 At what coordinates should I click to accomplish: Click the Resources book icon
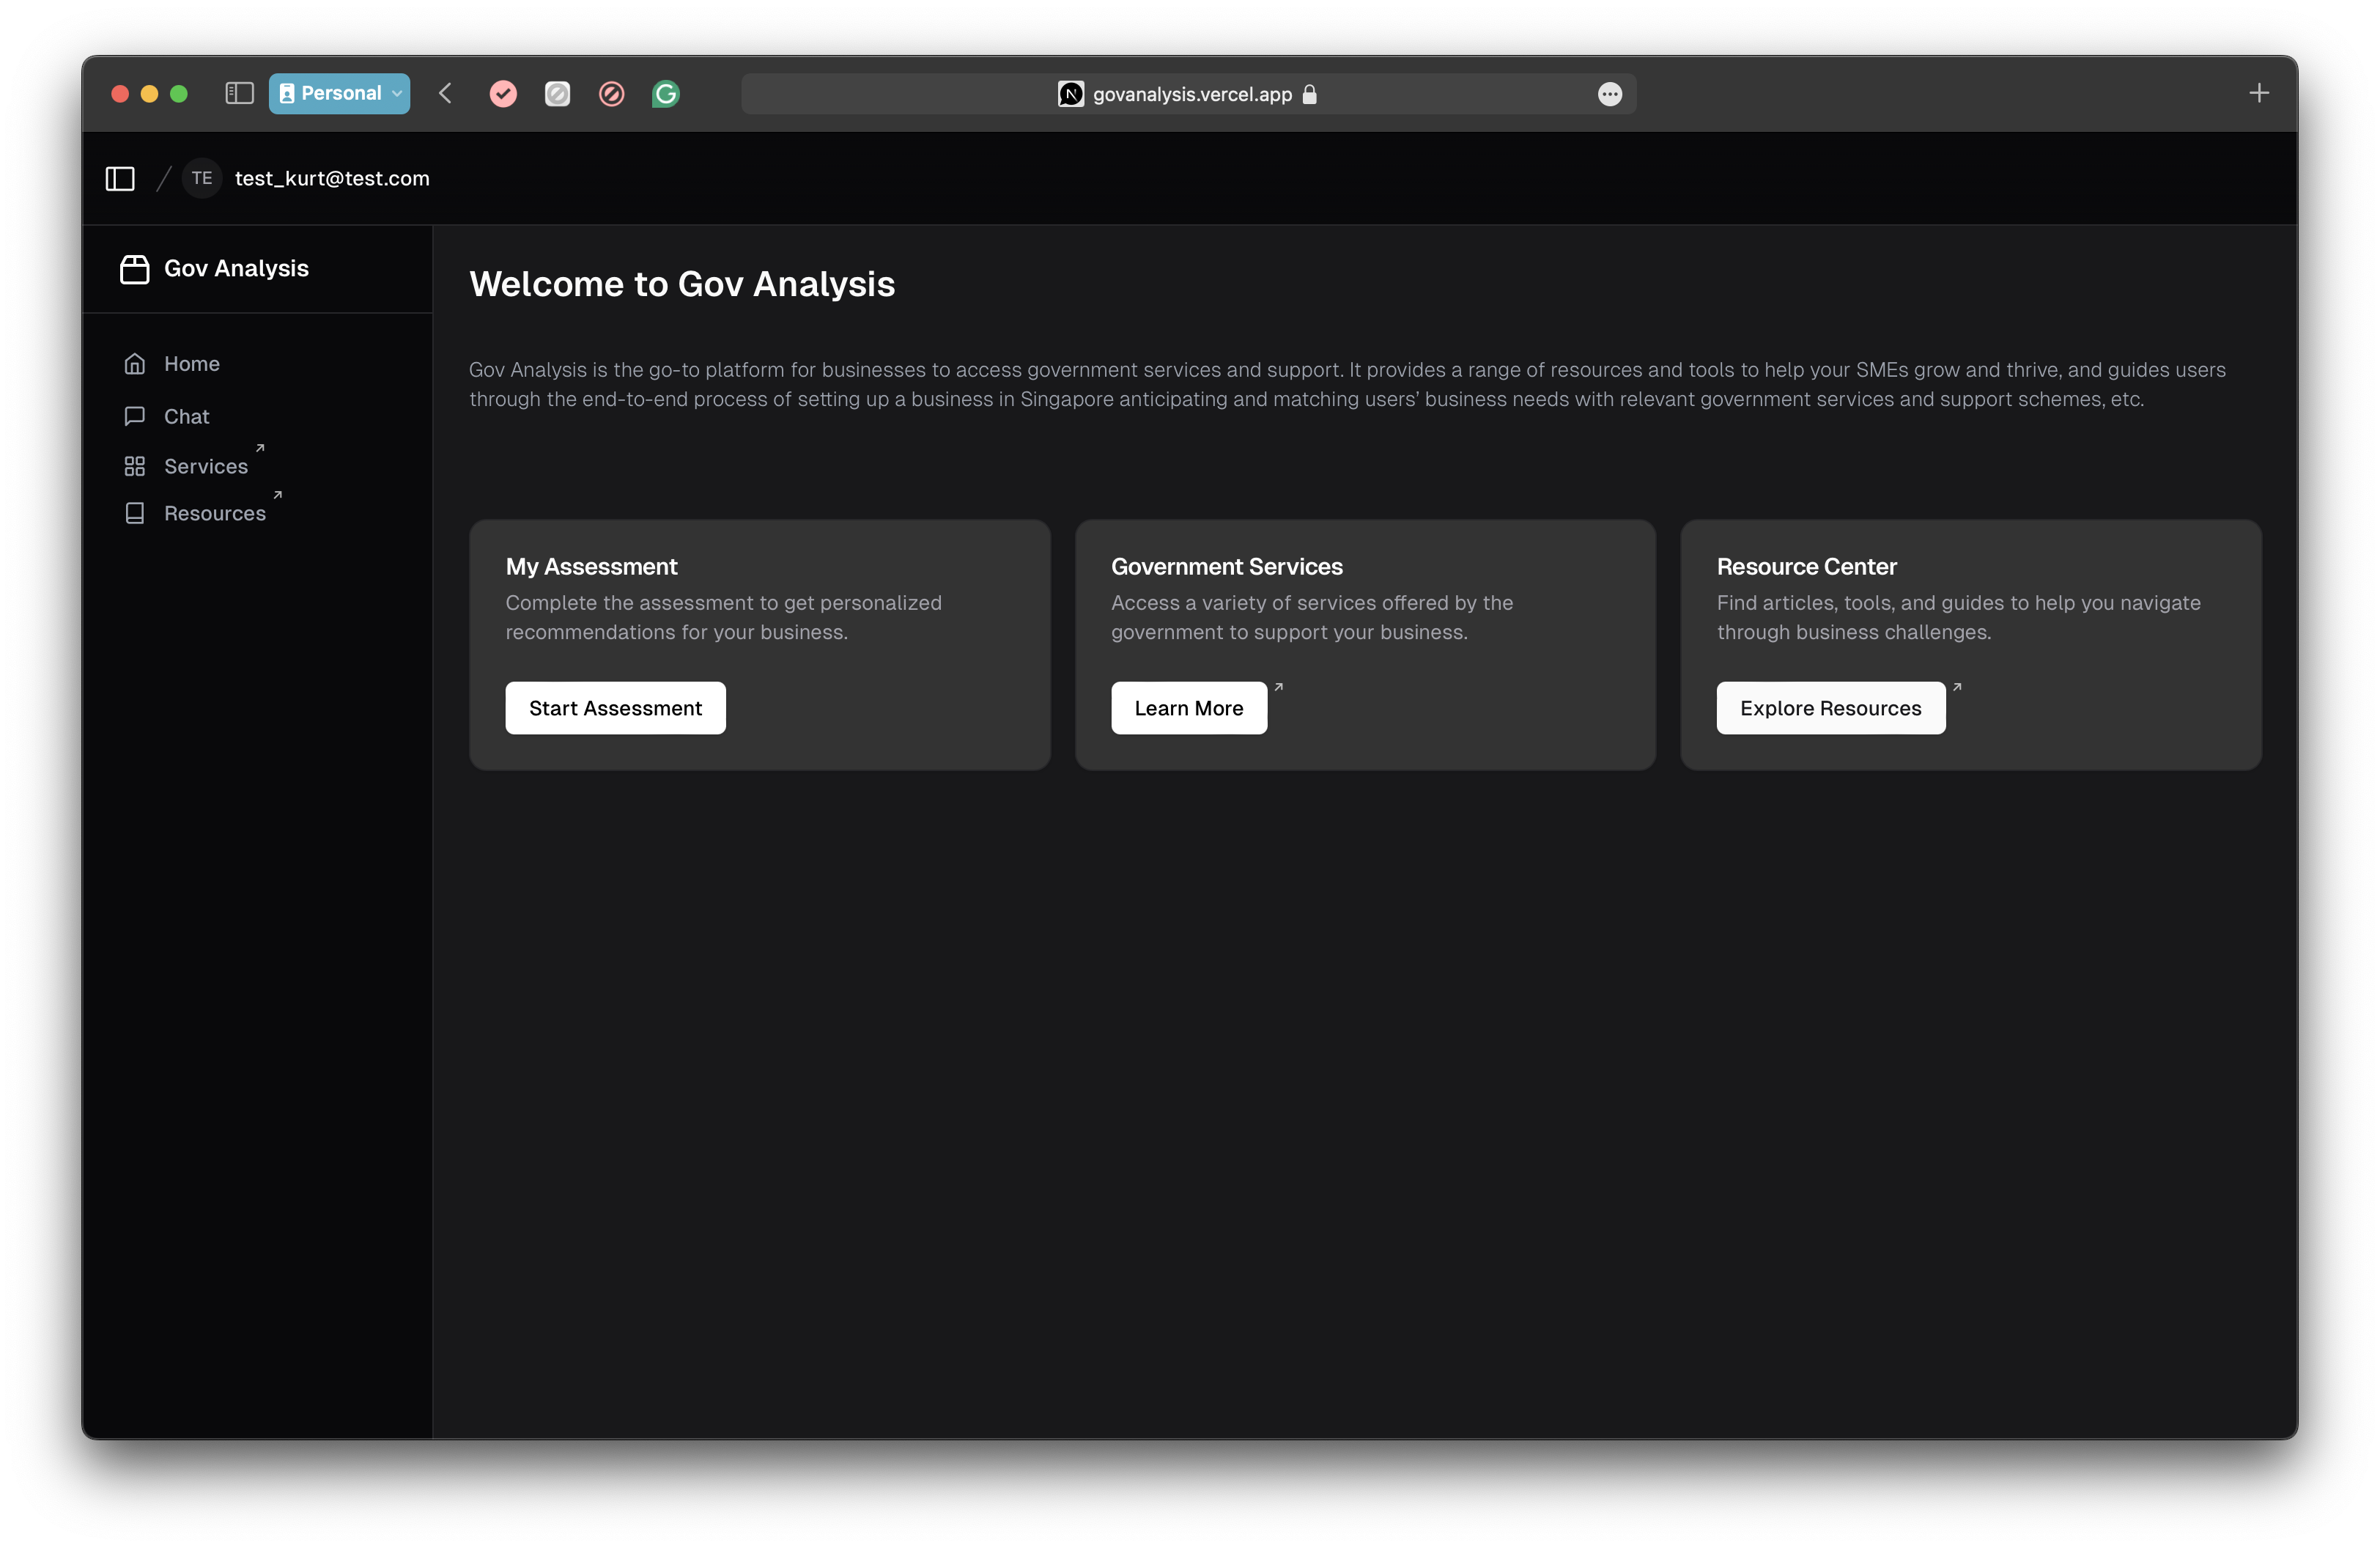pyautogui.click(x=135, y=513)
